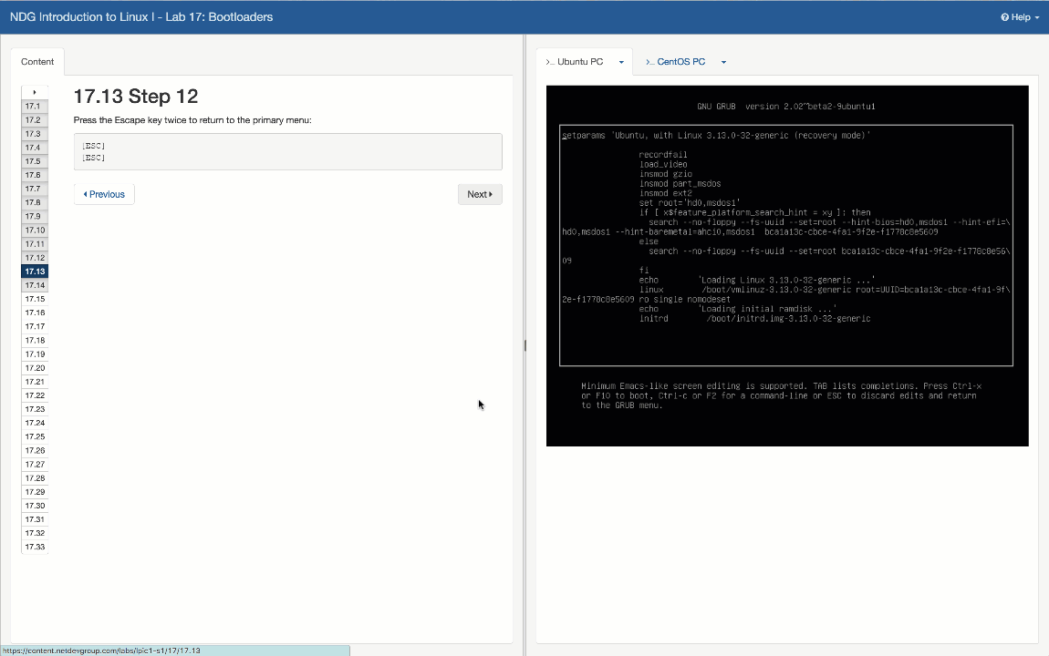Jump to section 17.19
Screen dimensions: 1049x656
(35, 354)
